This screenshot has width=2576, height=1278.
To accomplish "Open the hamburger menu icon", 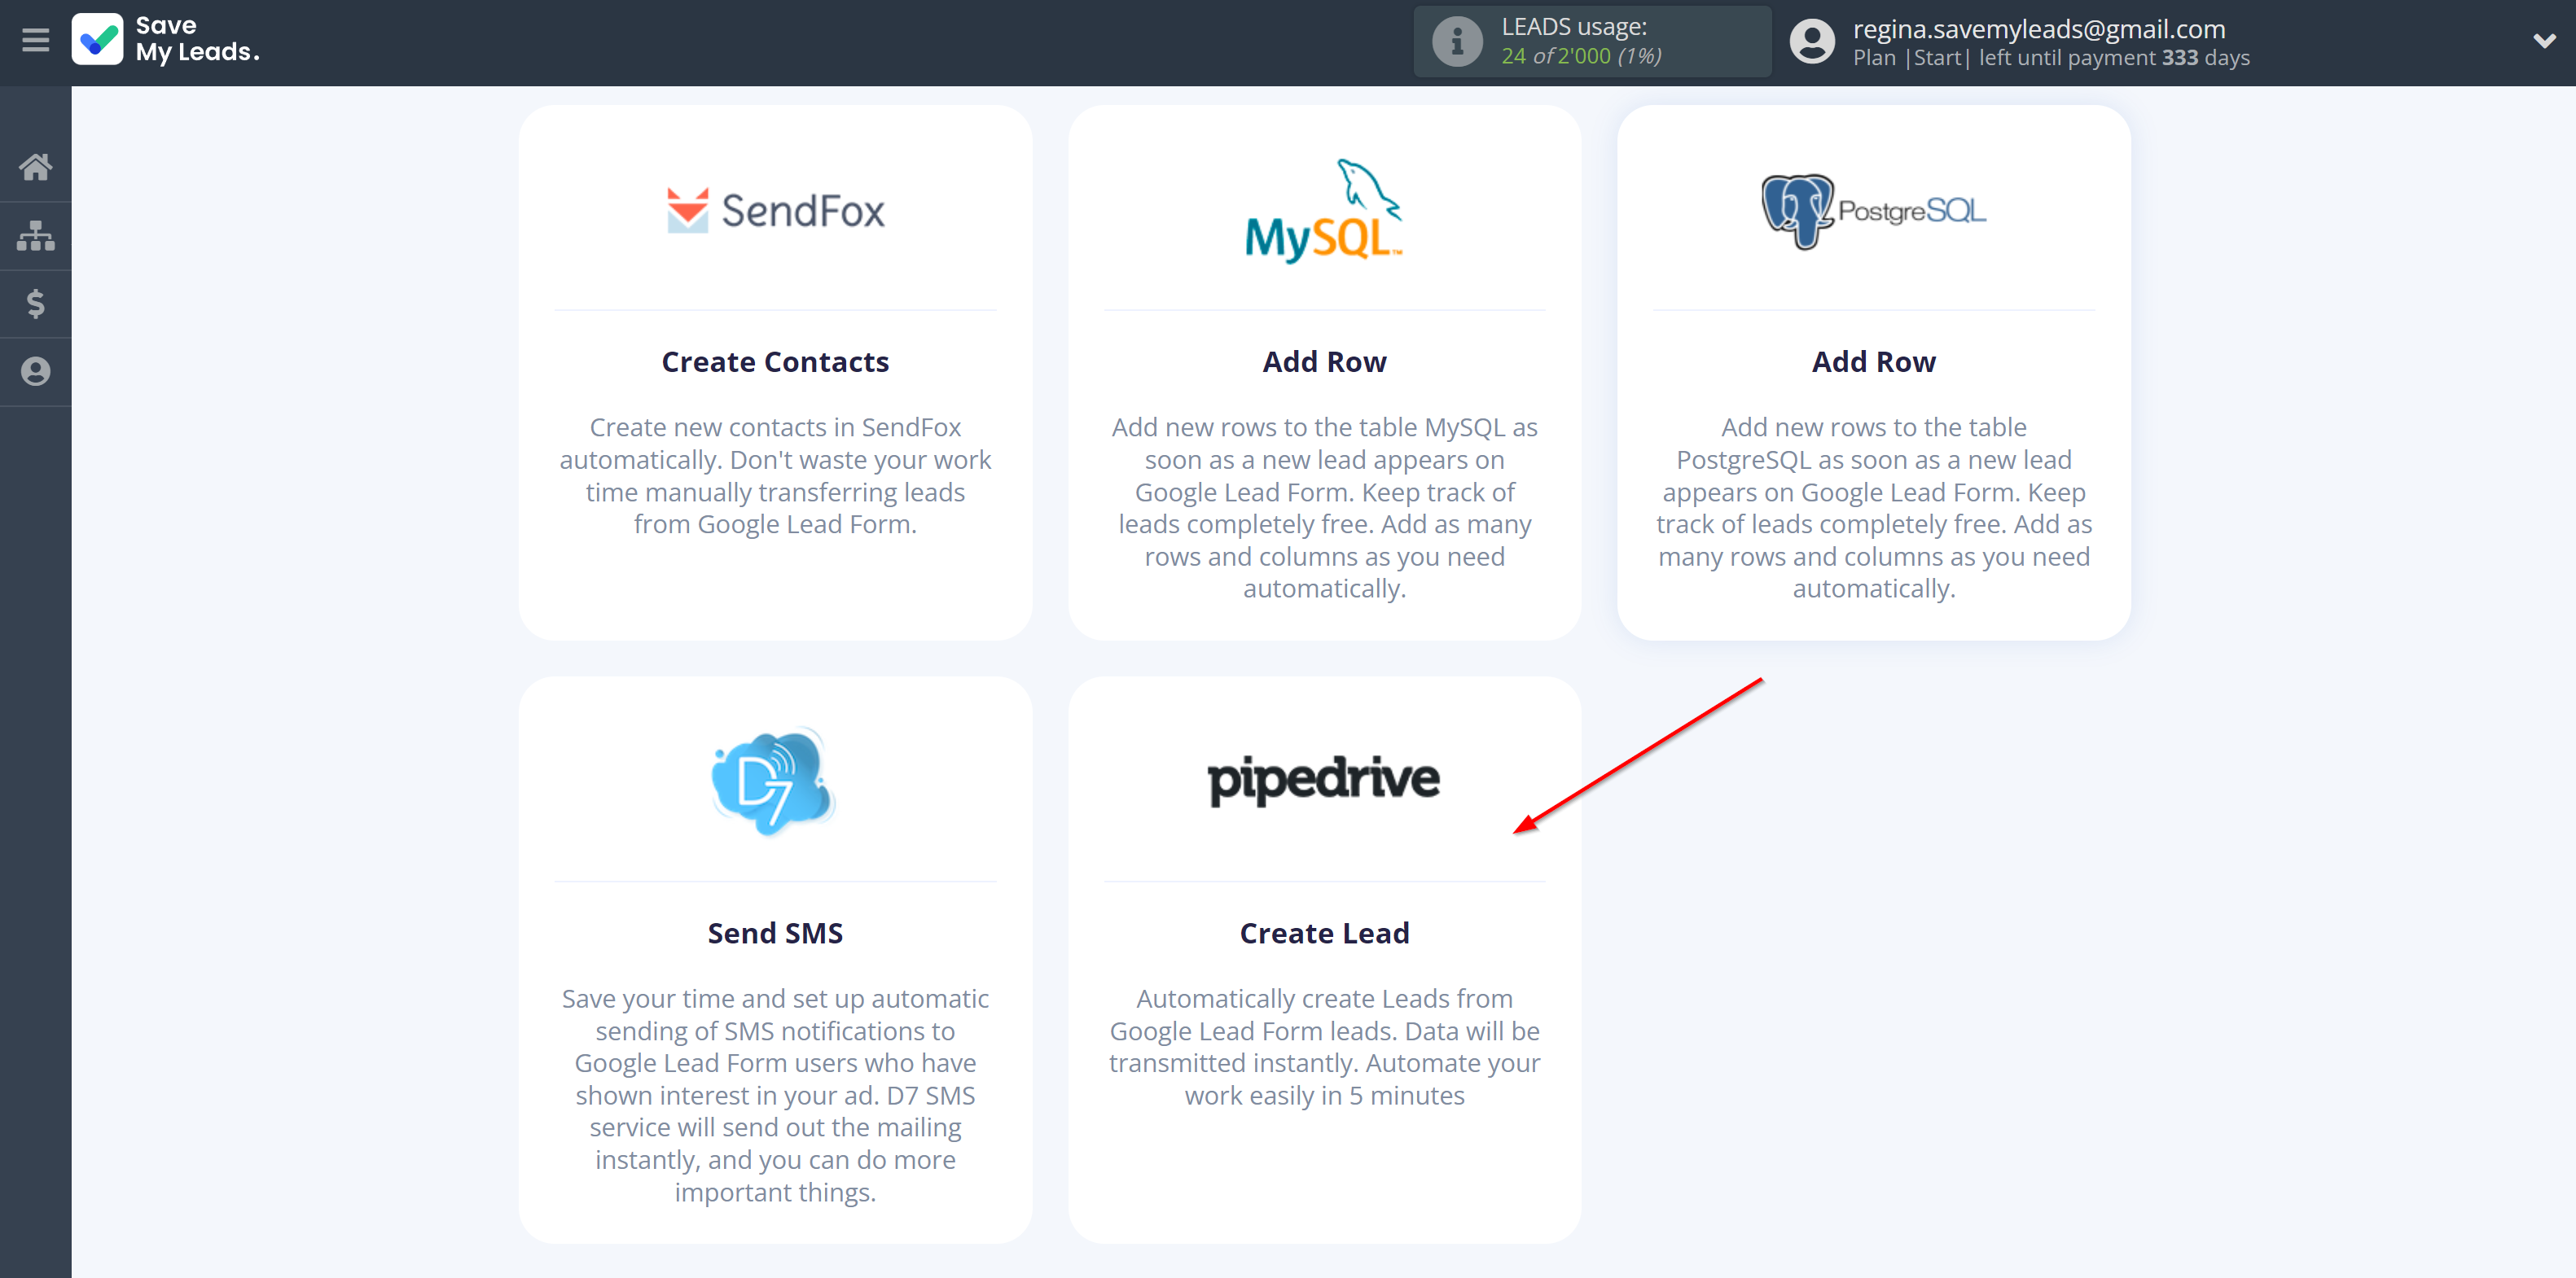I will click(x=36, y=41).
